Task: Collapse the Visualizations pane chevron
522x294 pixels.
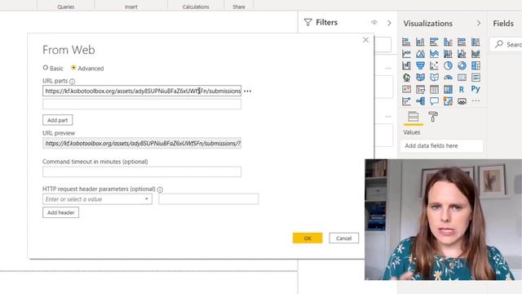Action: 479,23
